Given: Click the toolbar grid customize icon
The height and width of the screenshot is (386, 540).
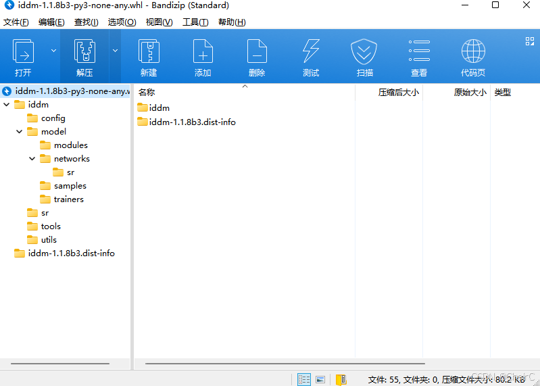Looking at the screenshot, I should tap(530, 41).
